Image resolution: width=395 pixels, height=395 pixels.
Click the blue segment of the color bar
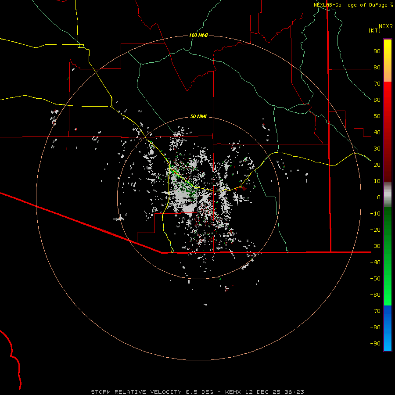point(388,328)
